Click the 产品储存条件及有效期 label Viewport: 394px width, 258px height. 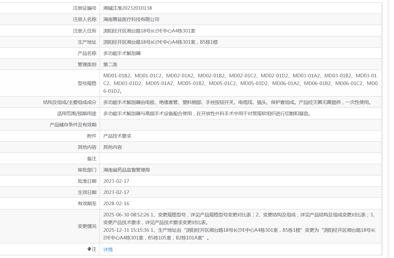click(73, 125)
